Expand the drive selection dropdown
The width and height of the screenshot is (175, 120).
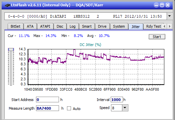pos(170,16)
